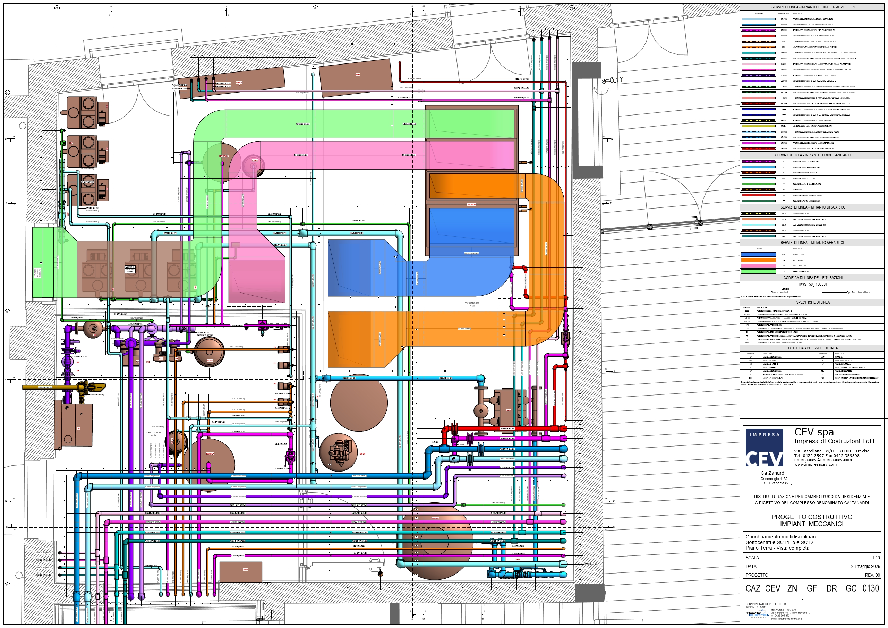This screenshot has height=628, width=888.
Task: Click 'IMPIANTI MECCANICI' title text
Action: point(812,524)
